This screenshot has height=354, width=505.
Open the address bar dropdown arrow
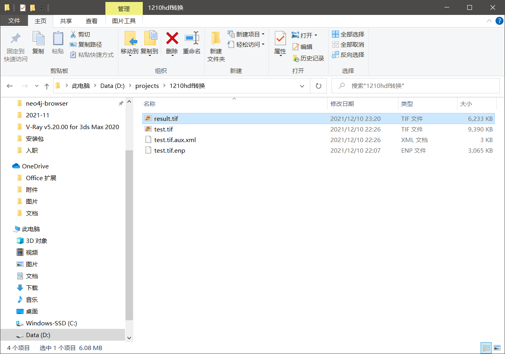pyautogui.click(x=302, y=86)
